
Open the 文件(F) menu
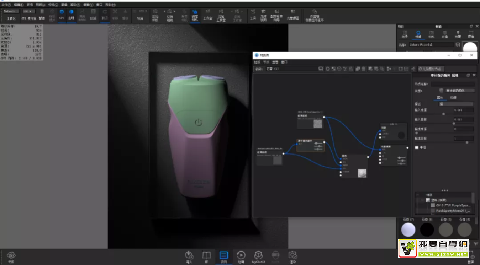pos(6,5)
